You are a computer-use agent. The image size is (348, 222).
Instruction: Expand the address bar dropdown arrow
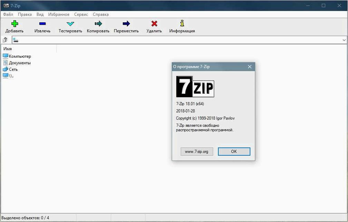pyautogui.click(x=344, y=40)
